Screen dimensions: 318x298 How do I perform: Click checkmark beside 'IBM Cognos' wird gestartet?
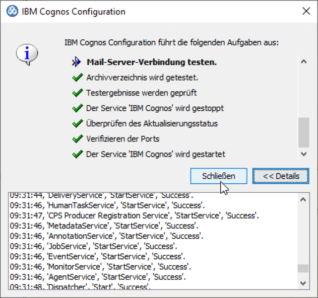click(x=77, y=154)
